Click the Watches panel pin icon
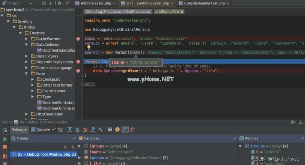Image resolution: width=305 pixels, height=165 pixels. [302, 138]
